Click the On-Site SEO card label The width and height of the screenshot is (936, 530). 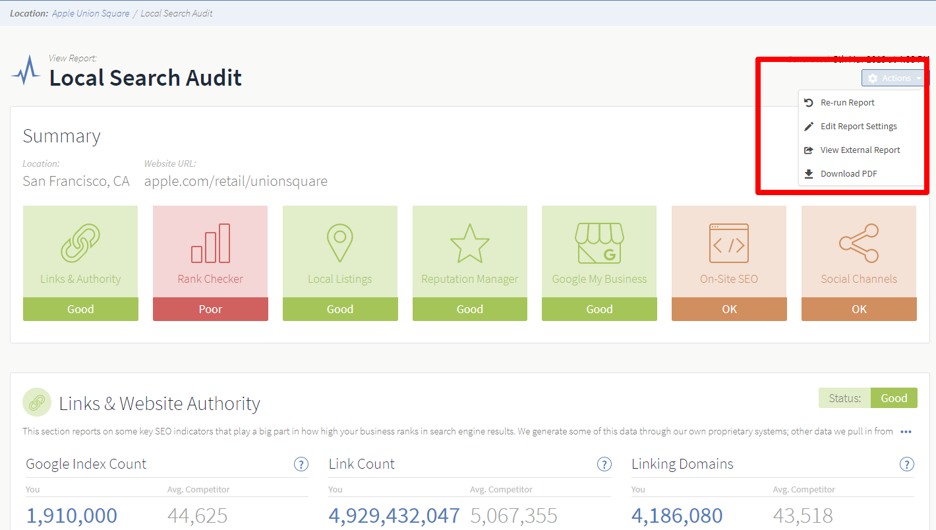(729, 279)
